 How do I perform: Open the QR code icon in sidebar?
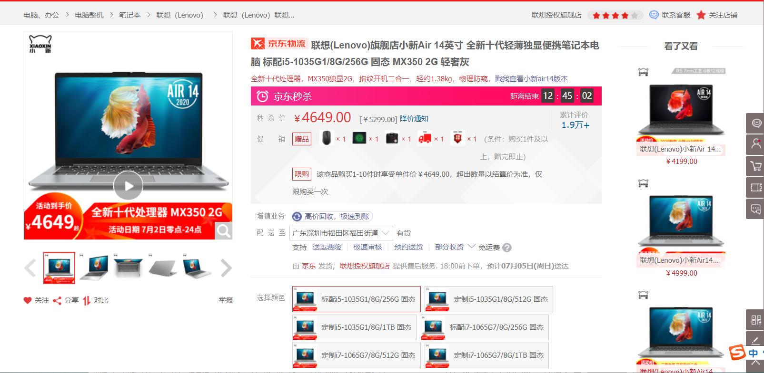click(755, 320)
